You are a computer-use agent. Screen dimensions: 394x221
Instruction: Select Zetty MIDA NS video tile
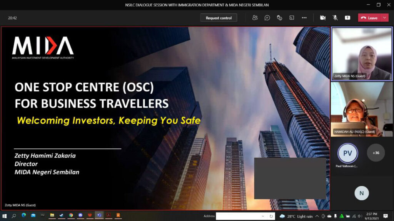362,54
